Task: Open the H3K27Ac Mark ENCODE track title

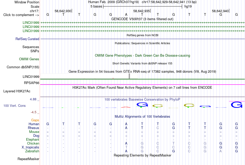Action: [x=142, y=88]
